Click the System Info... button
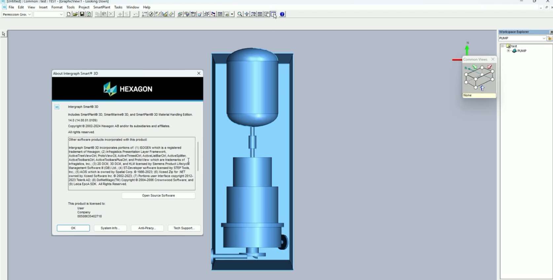 [110, 228]
